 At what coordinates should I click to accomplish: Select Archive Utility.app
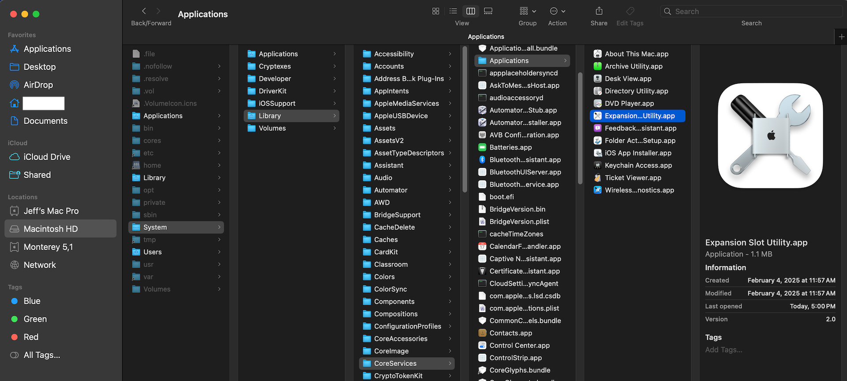pyautogui.click(x=637, y=66)
